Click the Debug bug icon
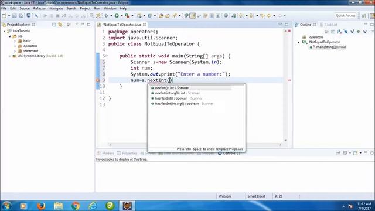Screen dimensions: 375x211 click(107, 16)
